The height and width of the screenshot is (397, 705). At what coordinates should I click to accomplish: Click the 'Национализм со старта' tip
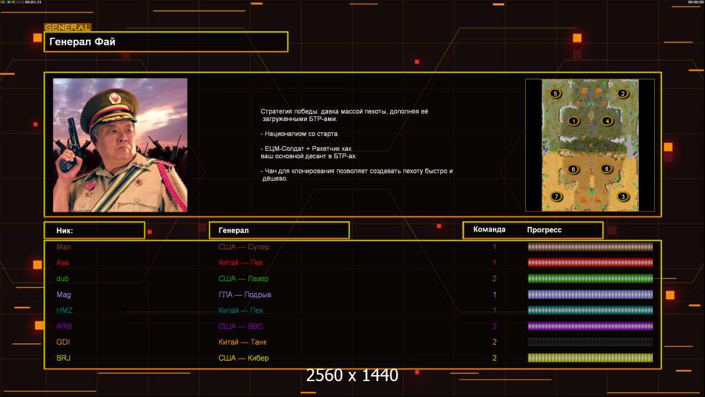click(300, 134)
